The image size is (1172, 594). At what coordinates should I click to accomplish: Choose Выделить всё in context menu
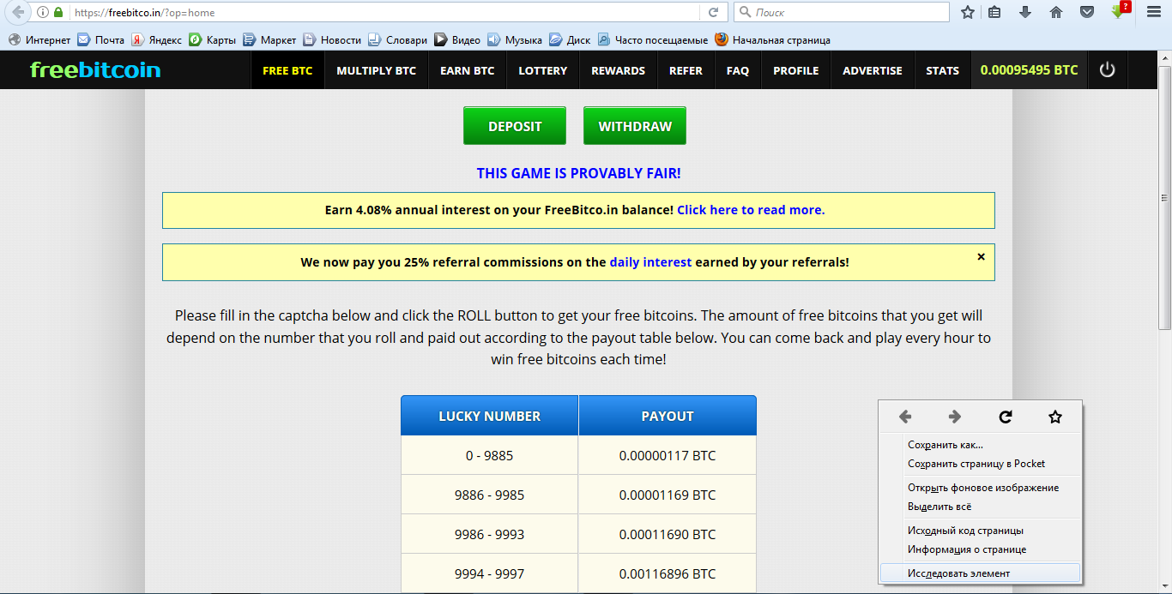[981, 507]
